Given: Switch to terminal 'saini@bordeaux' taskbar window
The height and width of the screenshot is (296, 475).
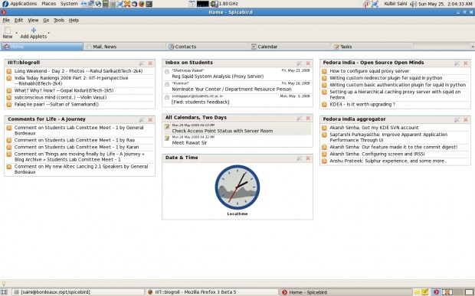Looking at the screenshot, I should pos(78,292).
